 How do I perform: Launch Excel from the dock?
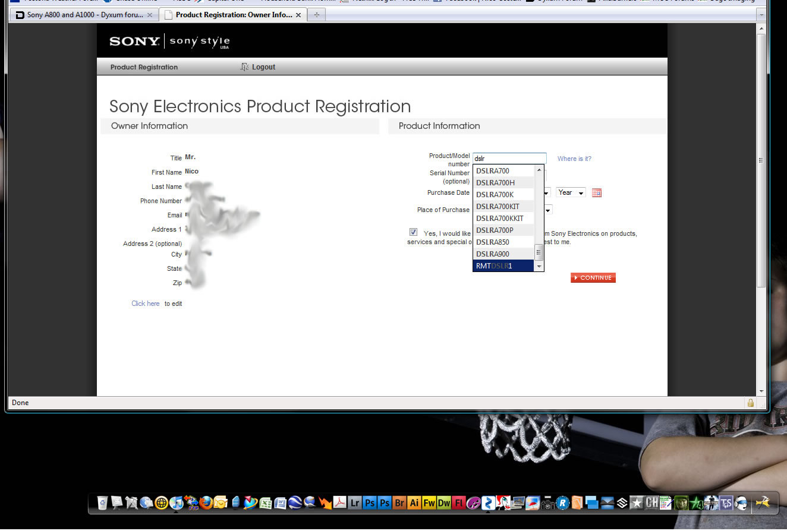tap(265, 503)
